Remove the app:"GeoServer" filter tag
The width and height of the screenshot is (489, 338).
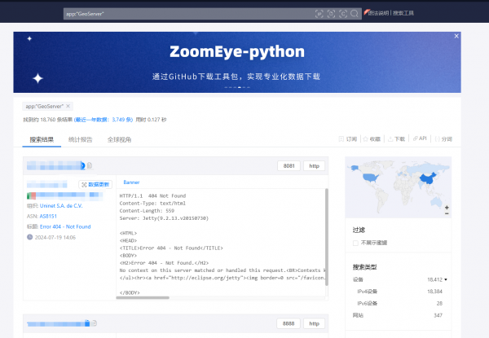click(68, 106)
